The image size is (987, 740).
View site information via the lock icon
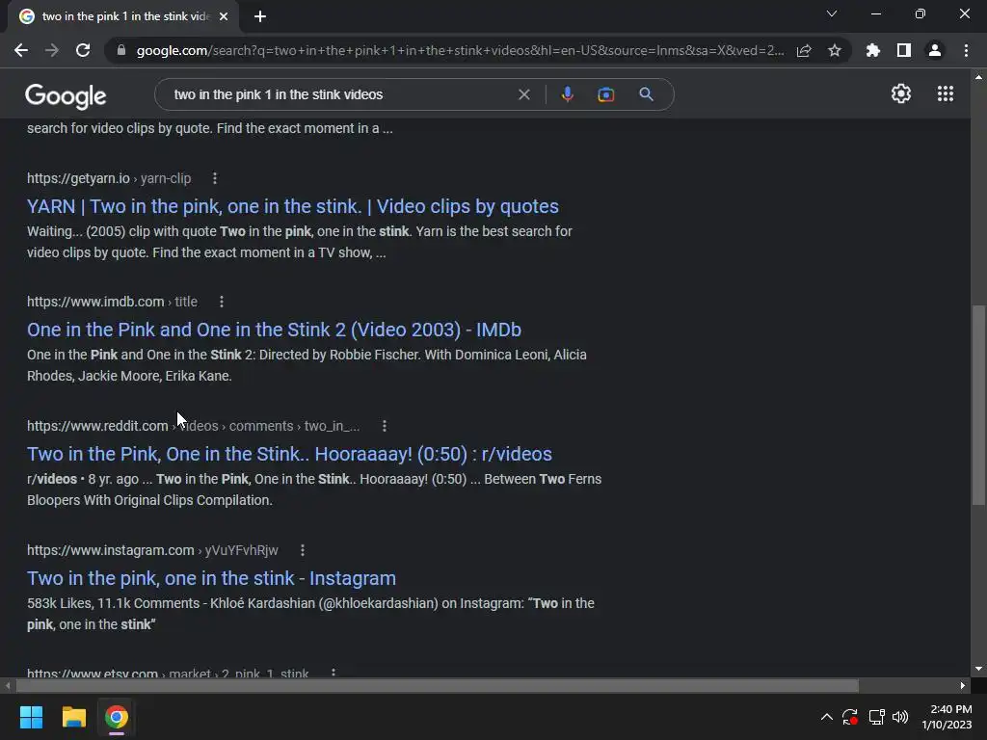121,50
